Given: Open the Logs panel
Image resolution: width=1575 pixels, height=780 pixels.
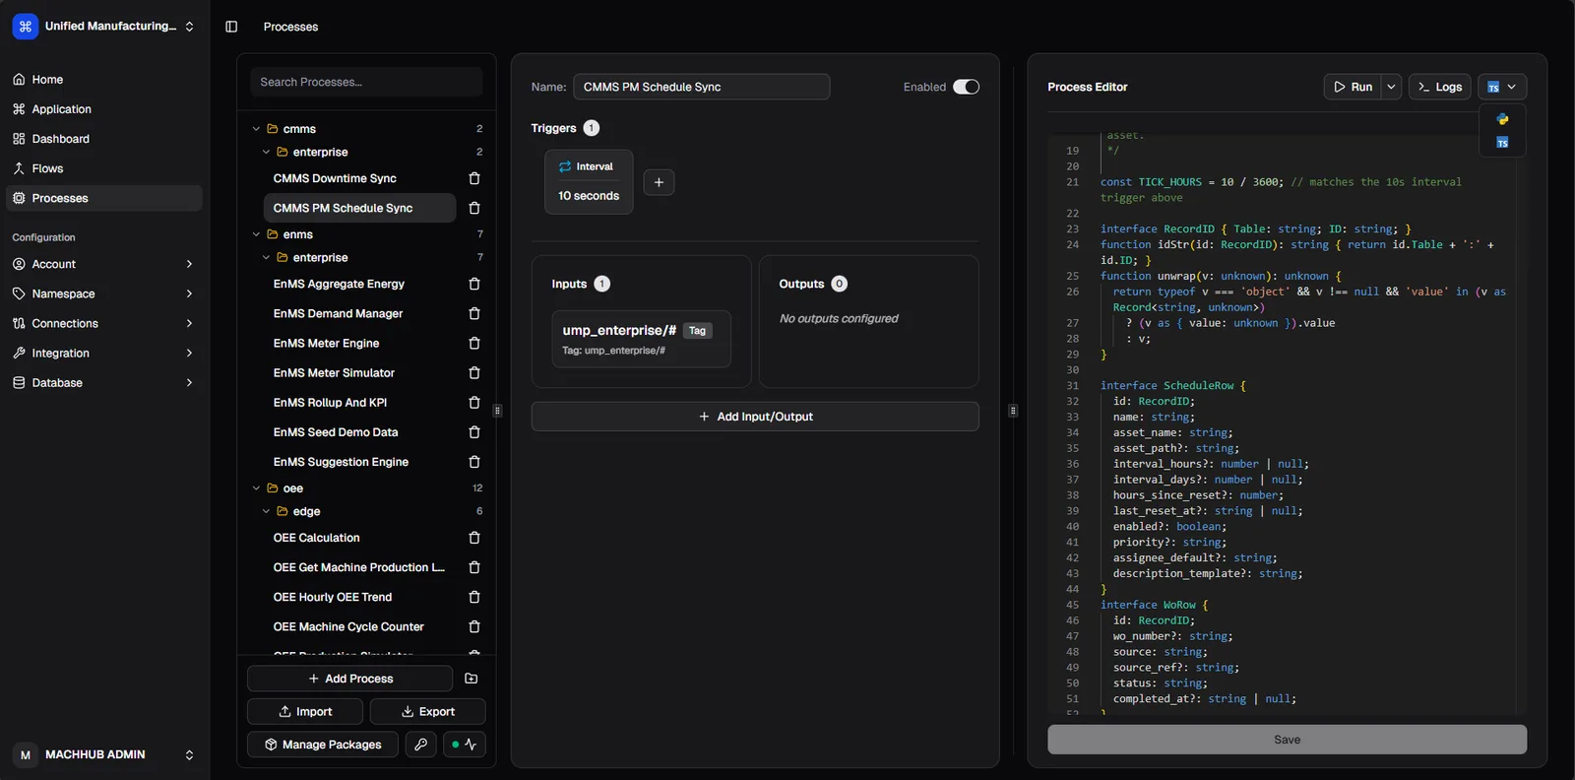Looking at the screenshot, I should click(x=1440, y=87).
